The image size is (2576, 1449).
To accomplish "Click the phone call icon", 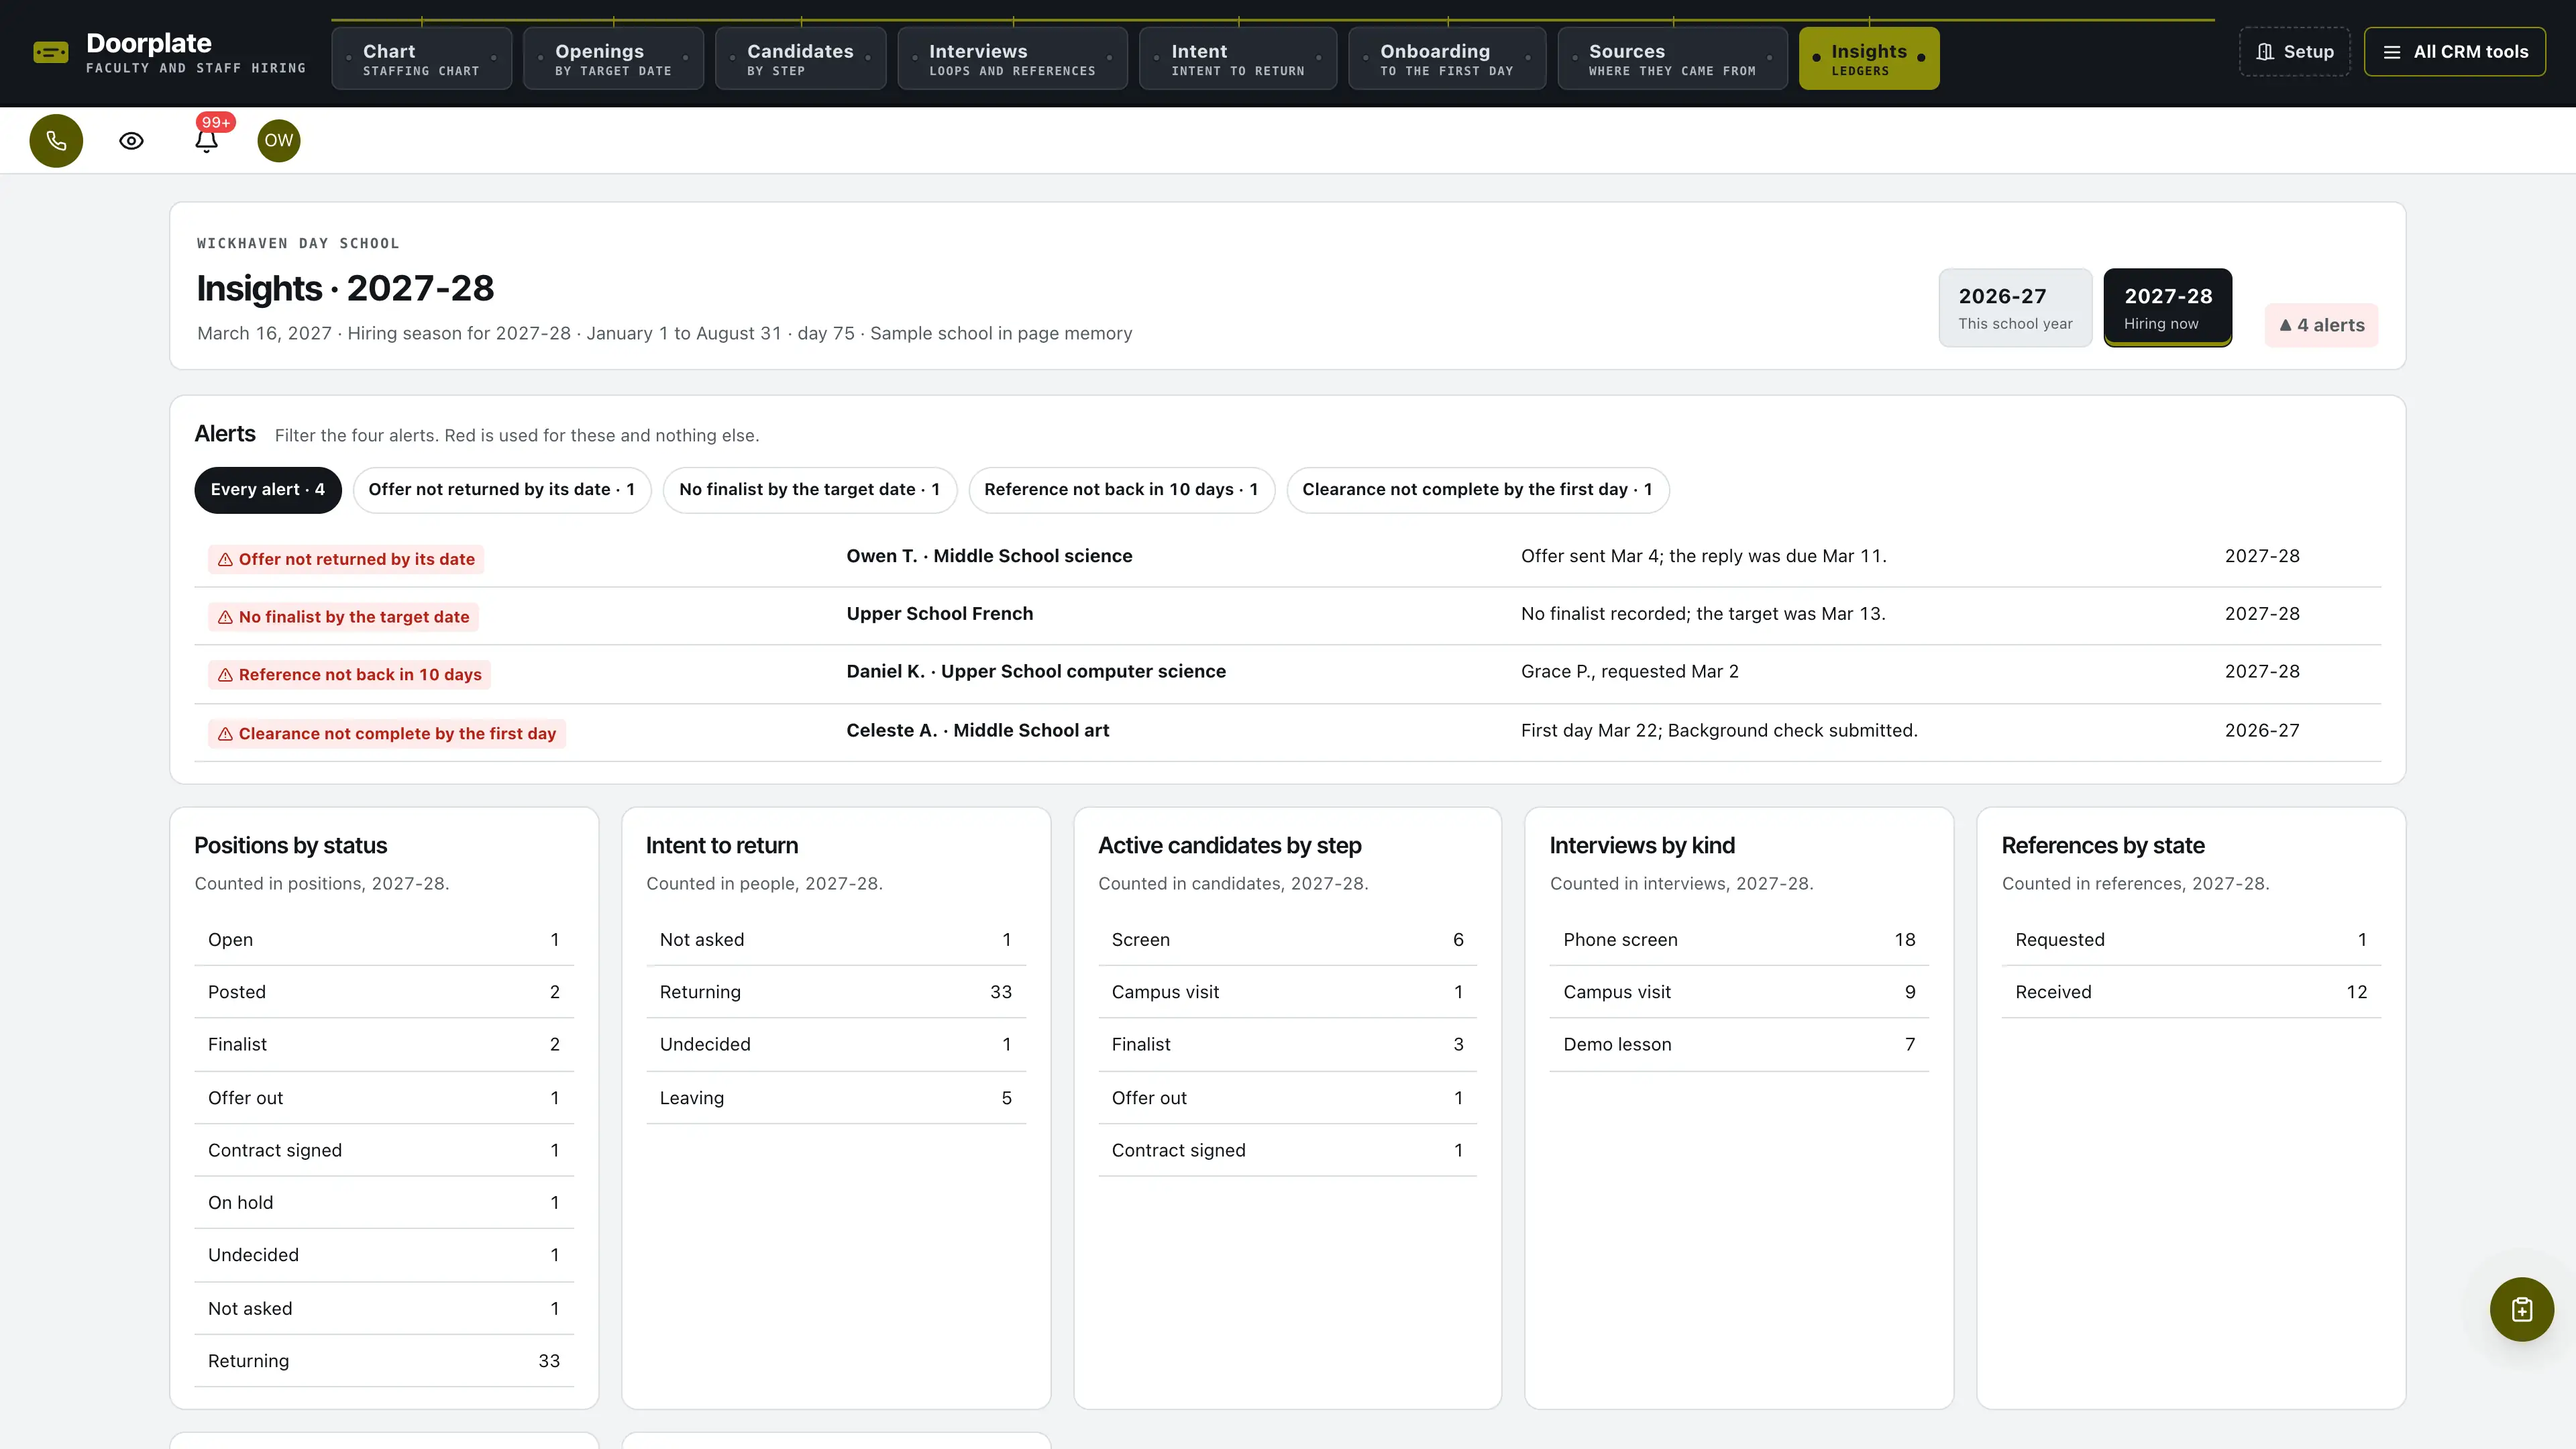I will point(56,141).
